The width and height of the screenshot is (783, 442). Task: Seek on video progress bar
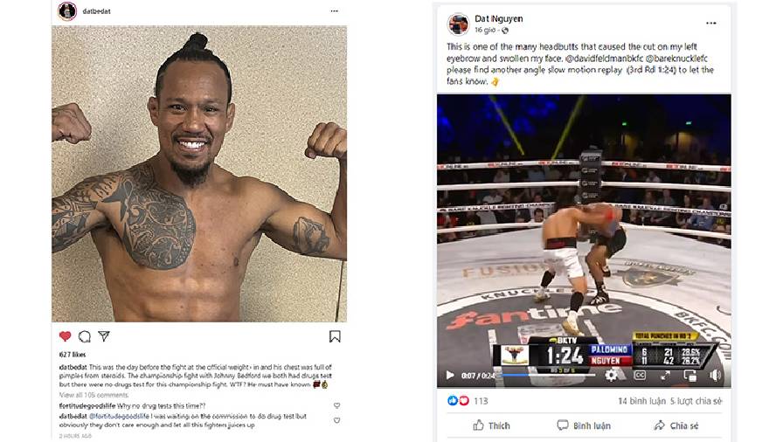coord(548,375)
